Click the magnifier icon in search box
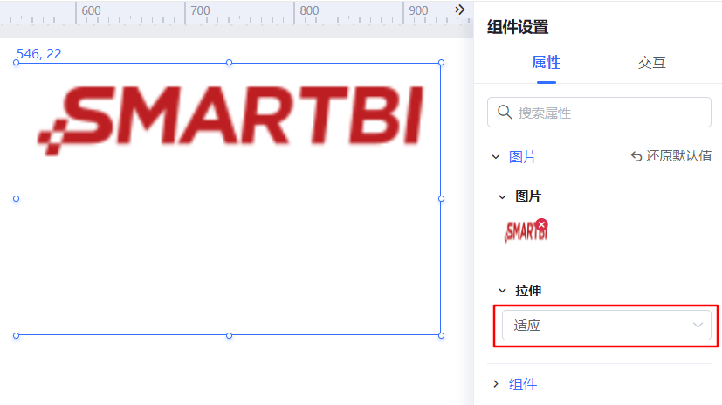Image resolution: width=722 pixels, height=405 pixels. (505, 112)
